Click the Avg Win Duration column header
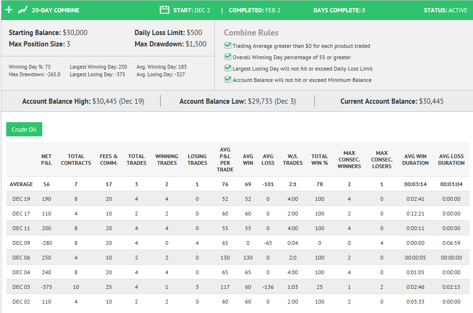Image resolution: width=473 pixels, height=313 pixels. (415, 160)
